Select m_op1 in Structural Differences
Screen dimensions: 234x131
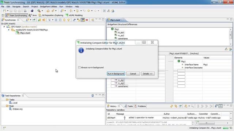pos(121,32)
